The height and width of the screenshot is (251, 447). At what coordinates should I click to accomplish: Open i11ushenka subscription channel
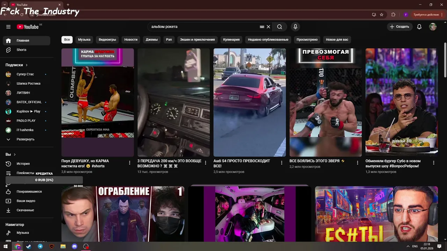point(27,130)
